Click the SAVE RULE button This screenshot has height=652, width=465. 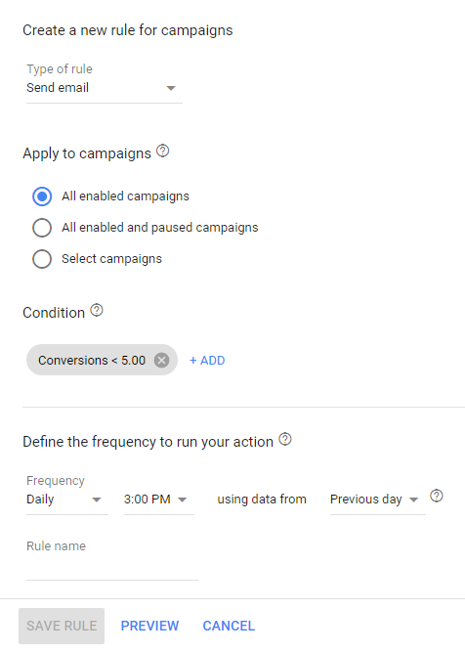62,626
